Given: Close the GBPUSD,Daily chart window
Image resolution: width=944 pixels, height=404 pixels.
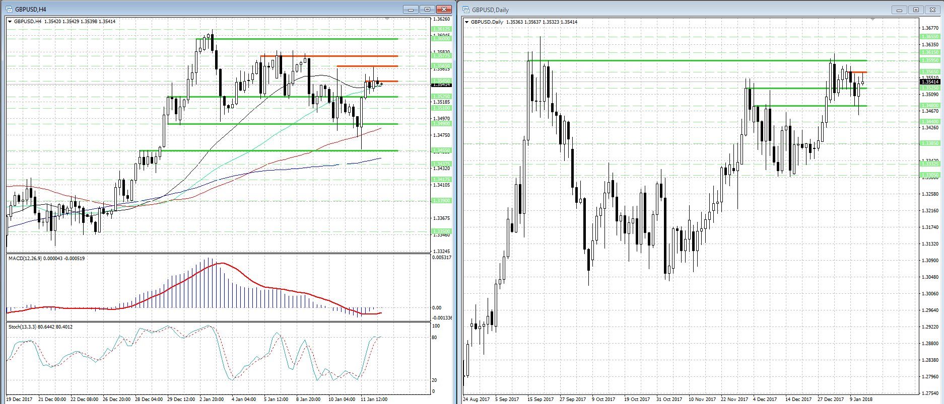Looking at the screenshot, I should pyautogui.click(x=932, y=10).
